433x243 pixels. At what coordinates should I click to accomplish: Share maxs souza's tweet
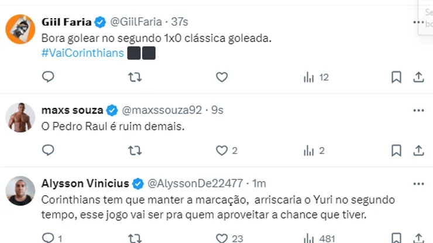pos(418,151)
